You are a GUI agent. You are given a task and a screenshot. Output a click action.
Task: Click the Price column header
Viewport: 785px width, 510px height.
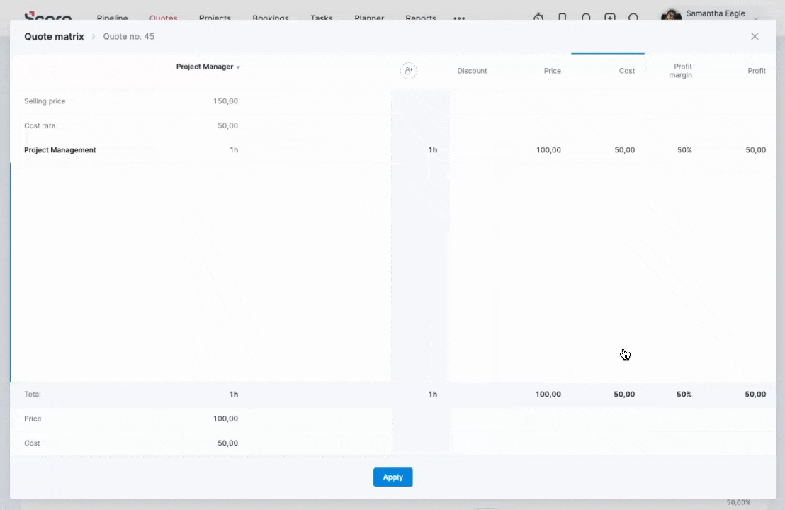tap(552, 71)
